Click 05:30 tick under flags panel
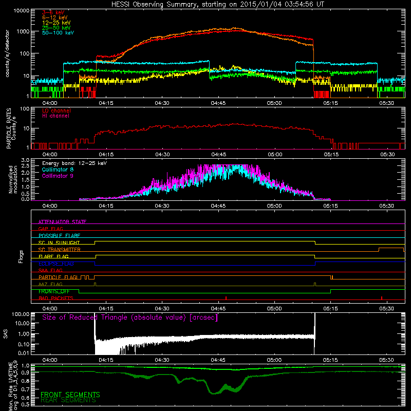Viewport: 411px width, 411px height. click(387, 309)
